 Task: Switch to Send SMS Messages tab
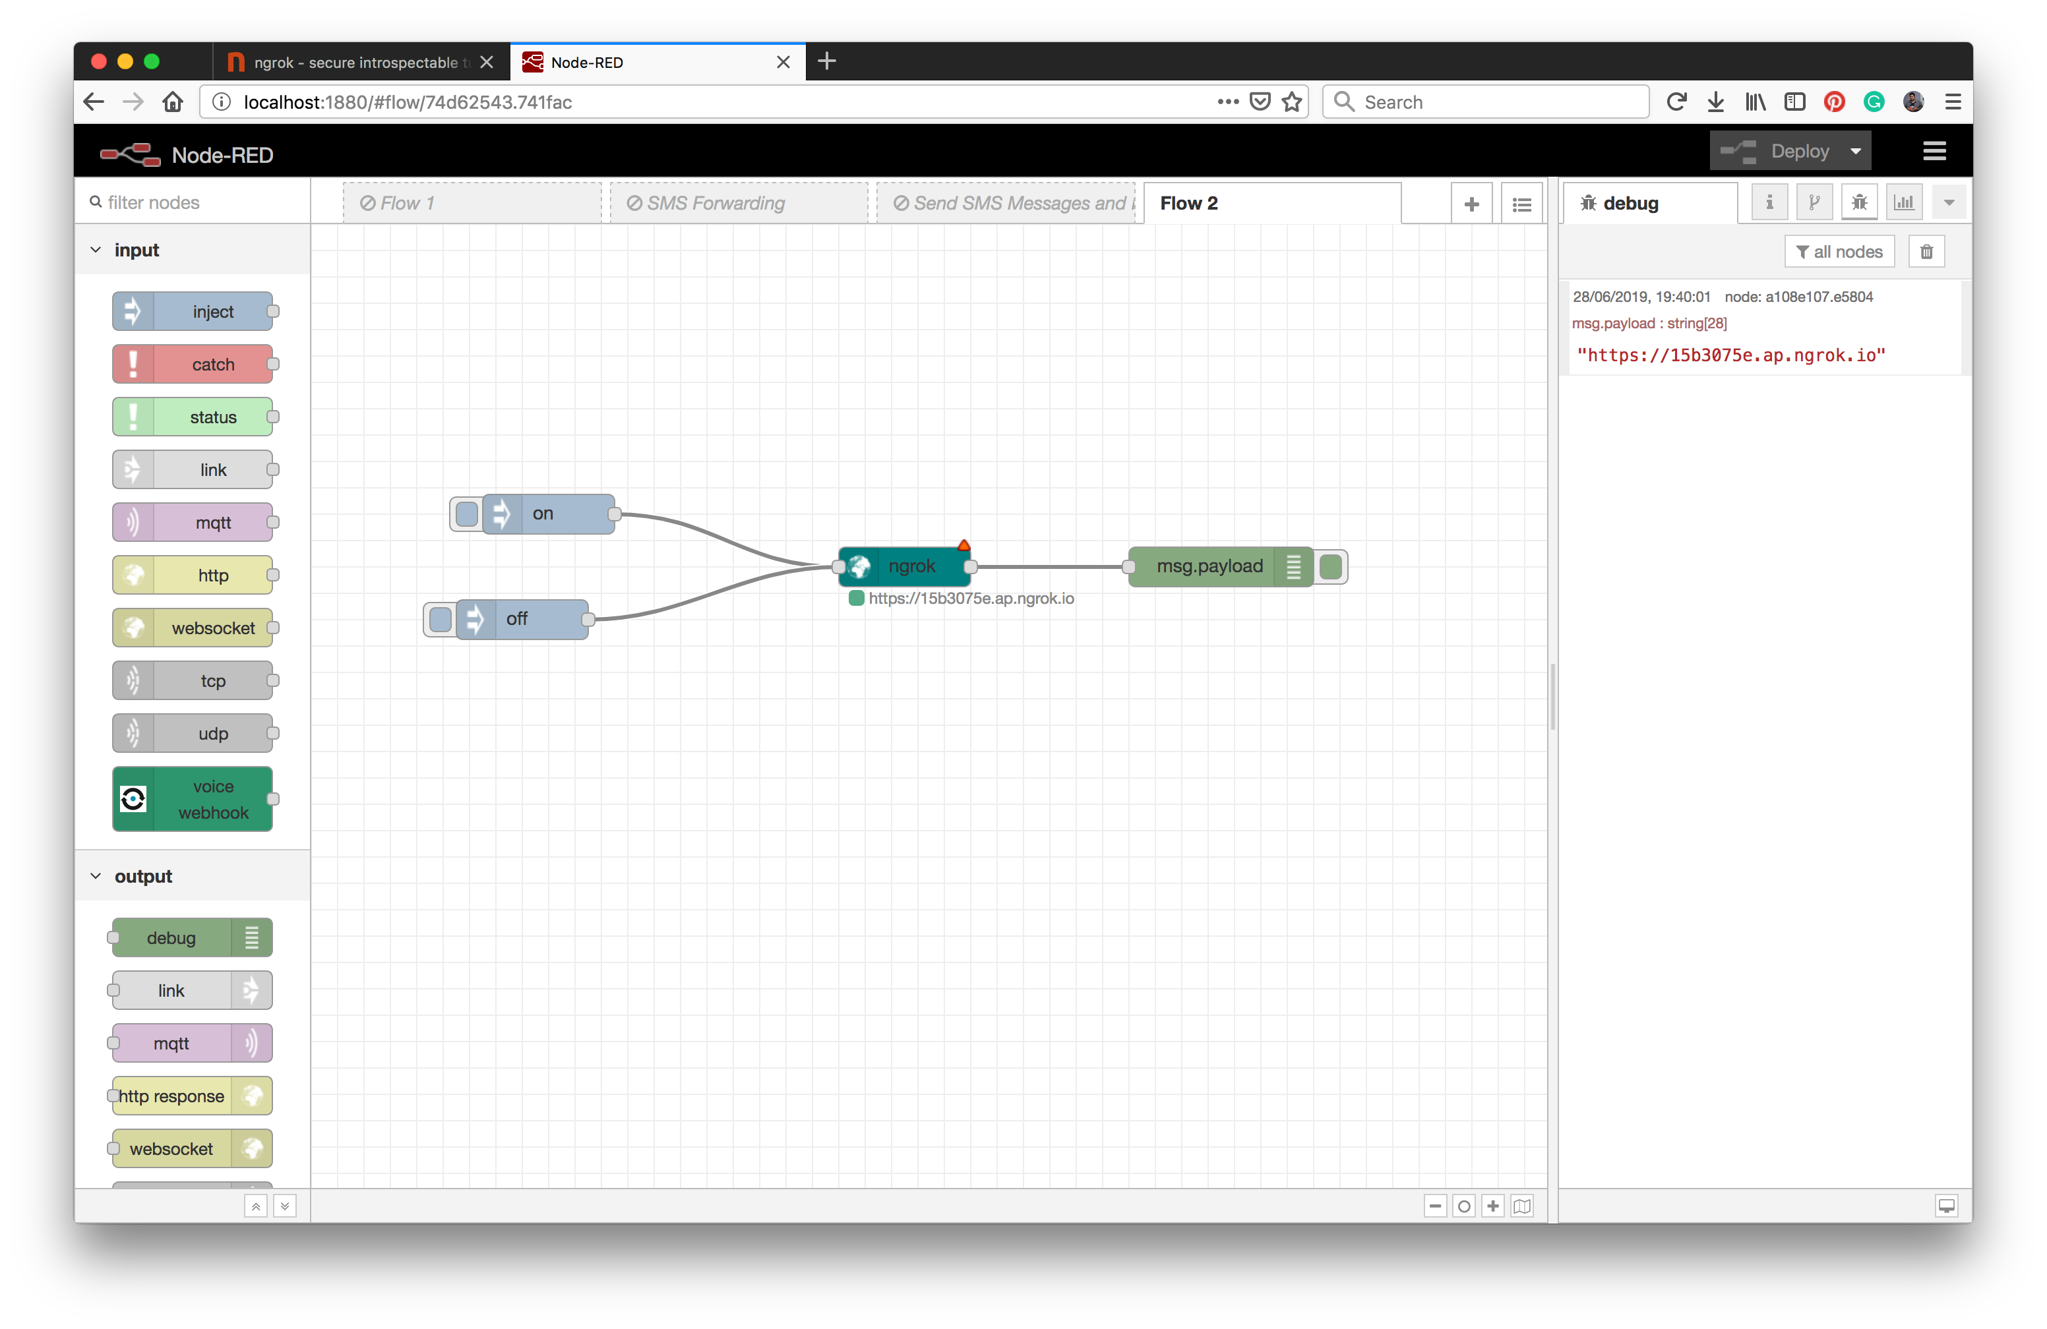(1006, 204)
